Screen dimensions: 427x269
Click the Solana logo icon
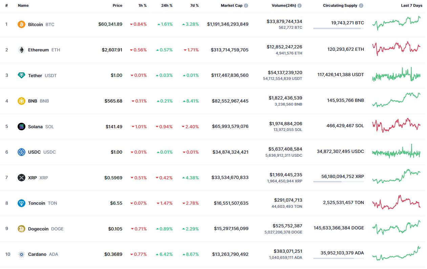[21, 127]
